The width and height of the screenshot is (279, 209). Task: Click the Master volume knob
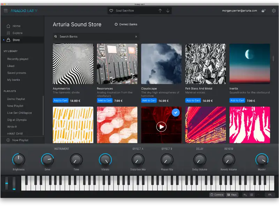pos(262,160)
